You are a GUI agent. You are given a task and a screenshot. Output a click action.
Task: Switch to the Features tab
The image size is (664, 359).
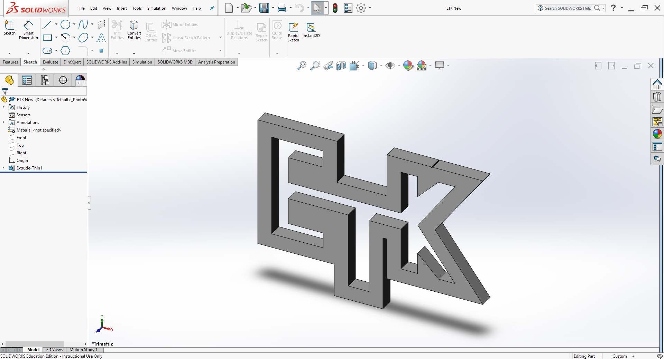click(10, 62)
